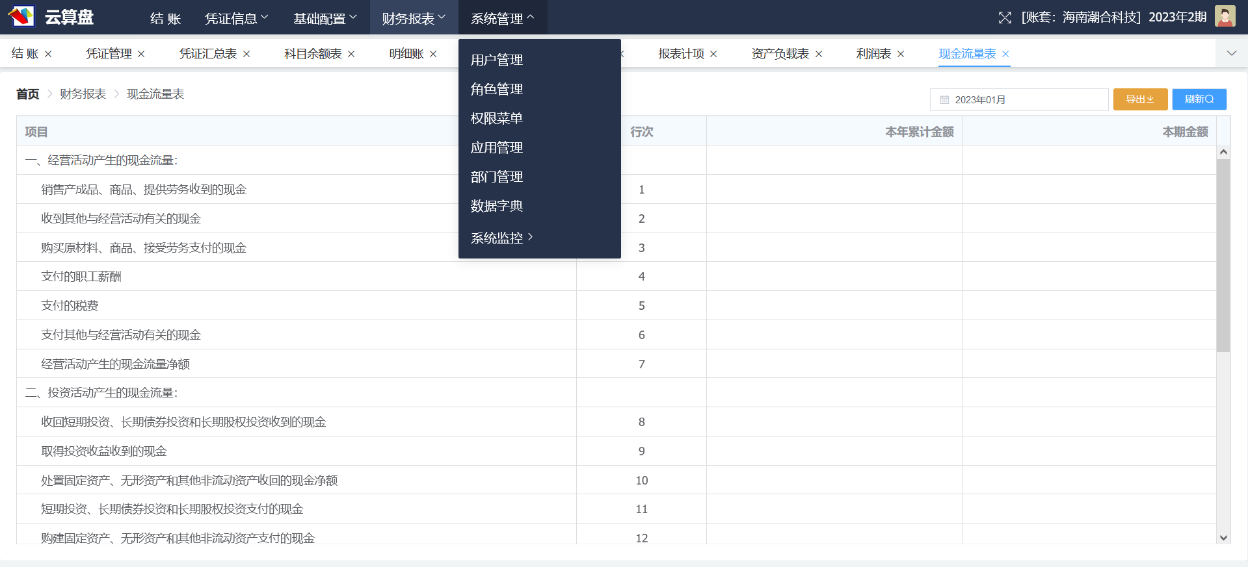Close the 资产负载表 tab

point(819,54)
